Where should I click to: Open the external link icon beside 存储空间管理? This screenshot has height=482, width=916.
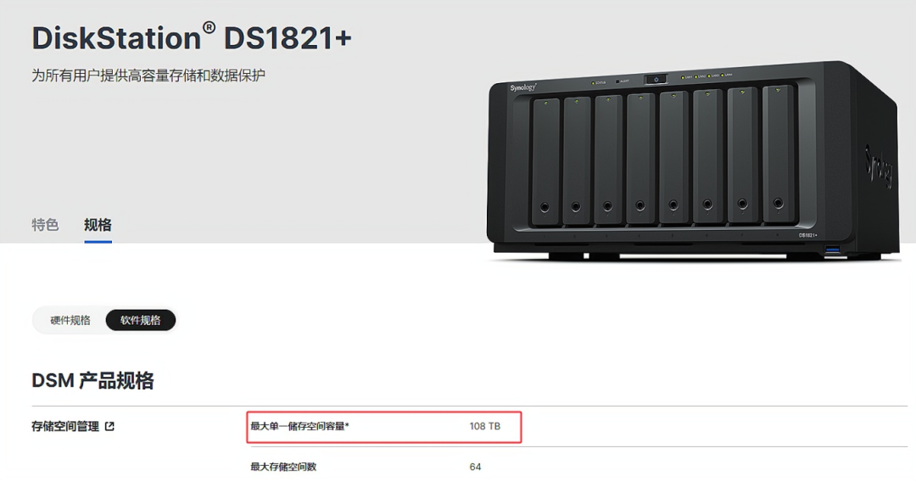point(109,427)
